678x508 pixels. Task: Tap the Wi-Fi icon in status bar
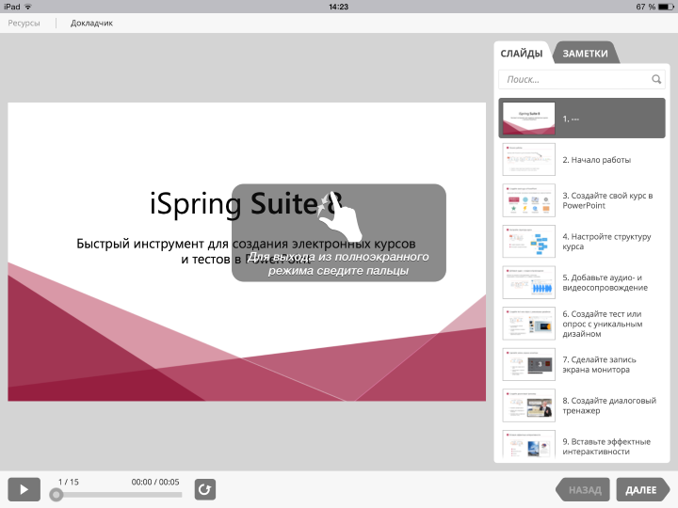coord(28,7)
